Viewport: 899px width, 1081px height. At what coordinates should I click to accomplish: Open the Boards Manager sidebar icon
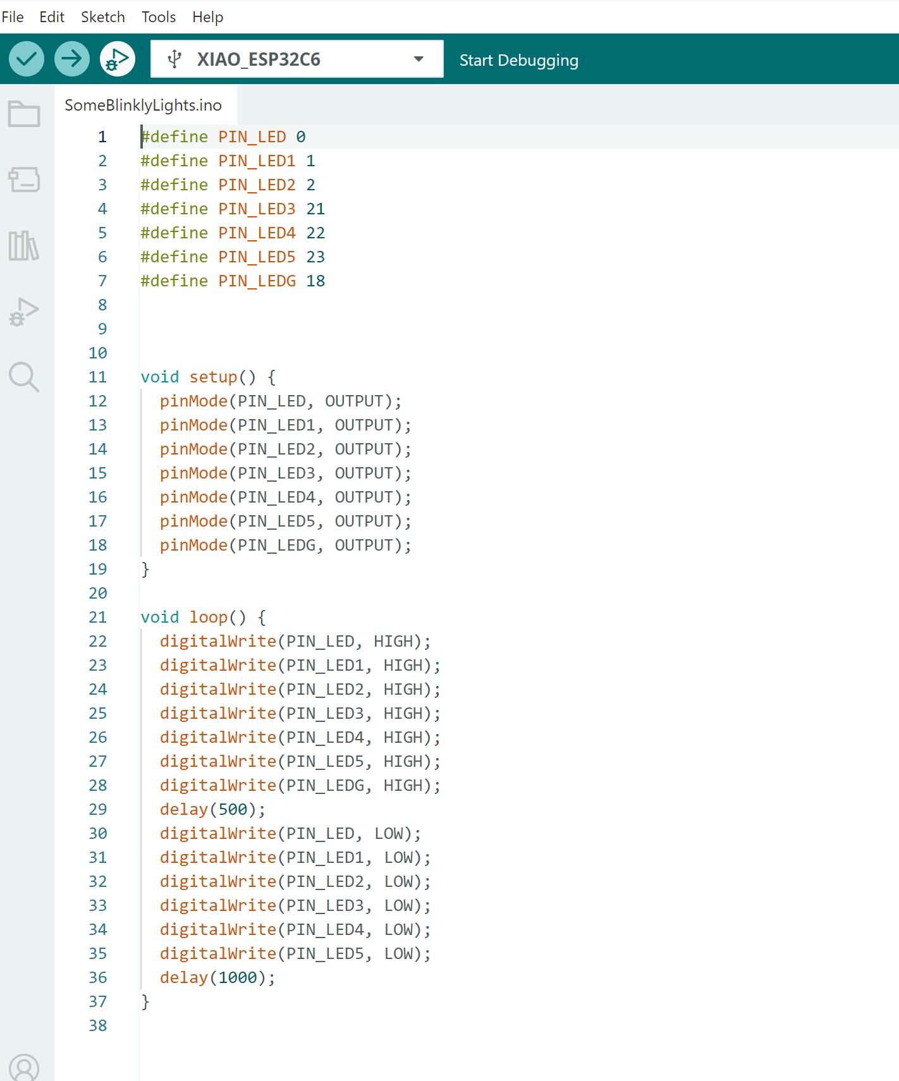tap(24, 180)
